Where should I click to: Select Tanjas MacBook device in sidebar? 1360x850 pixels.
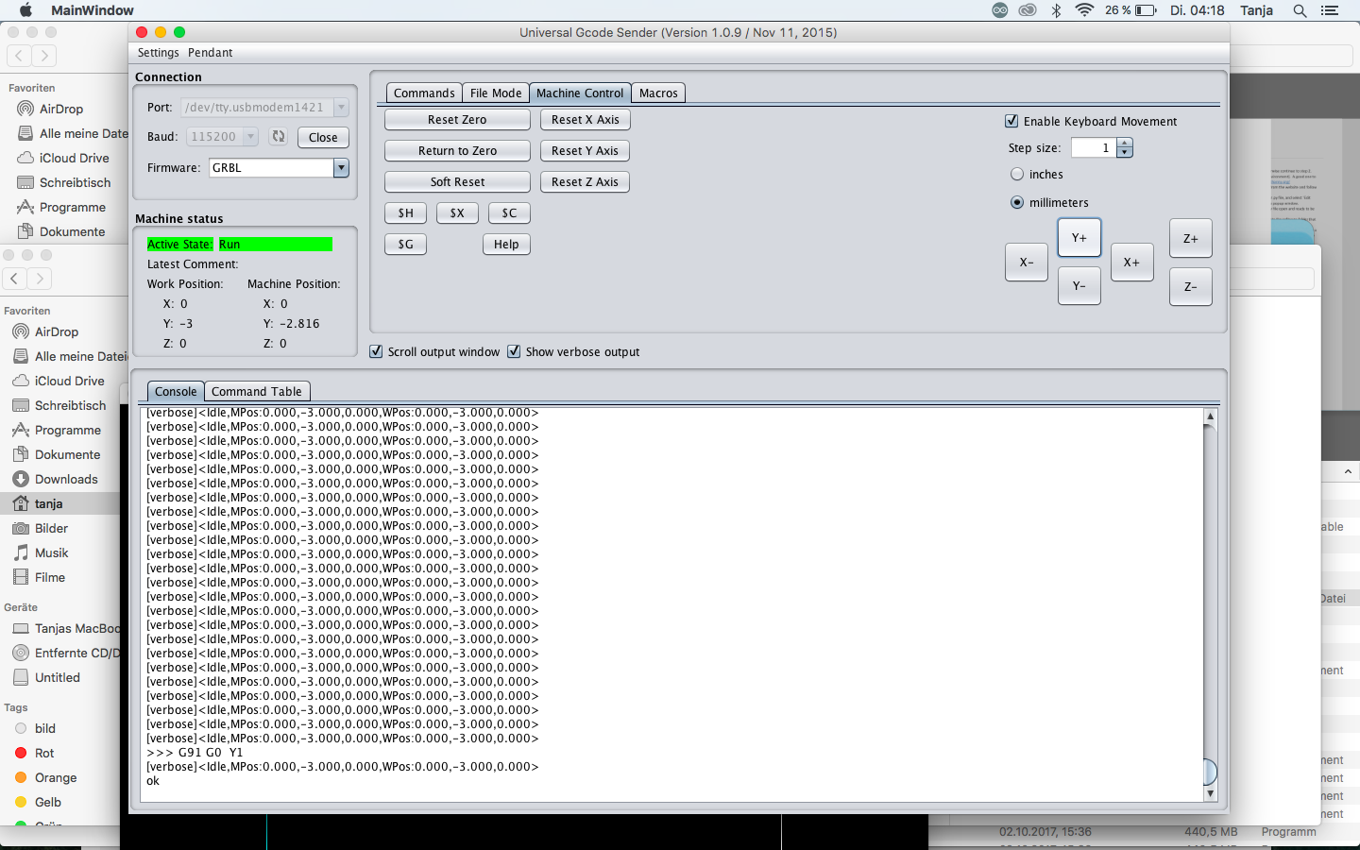[66, 628]
